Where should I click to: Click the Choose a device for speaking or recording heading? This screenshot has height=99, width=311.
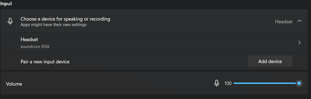point(65,19)
